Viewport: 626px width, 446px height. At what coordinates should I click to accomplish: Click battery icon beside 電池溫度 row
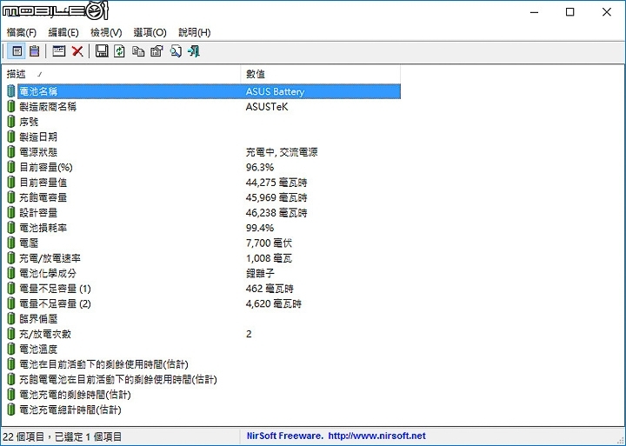click(11, 349)
